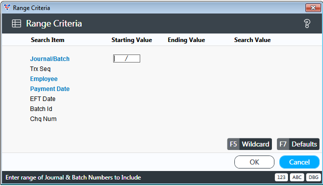Click the Range Criteria table icon
The width and height of the screenshot is (323, 186).
[x=17, y=23]
